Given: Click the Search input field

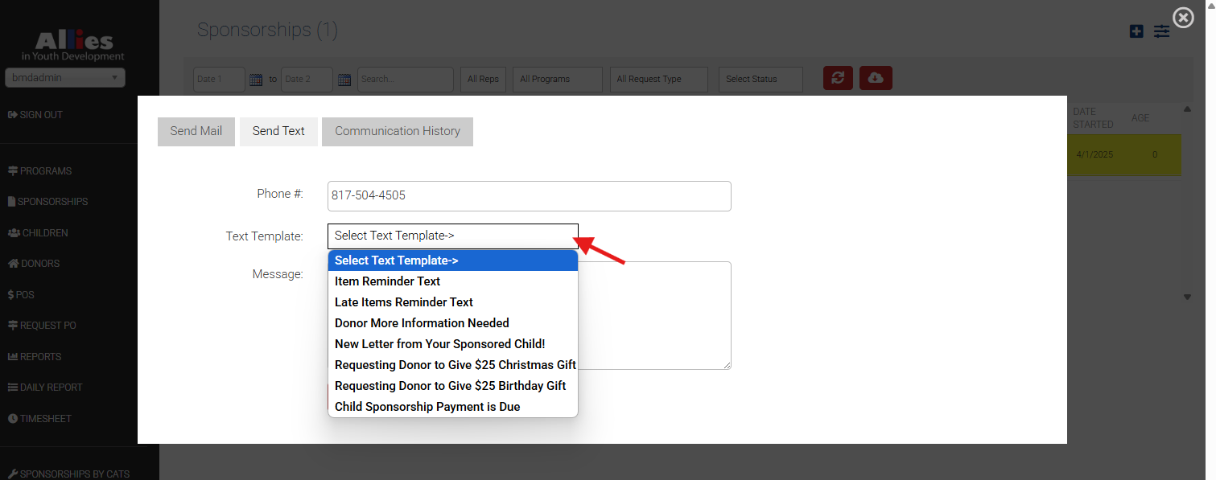Looking at the screenshot, I should pyautogui.click(x=406, y=80).
